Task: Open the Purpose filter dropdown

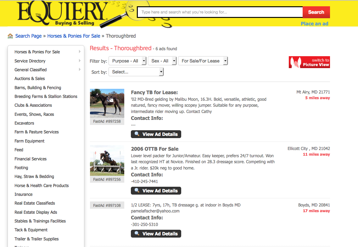Action: tap(127, 61)
